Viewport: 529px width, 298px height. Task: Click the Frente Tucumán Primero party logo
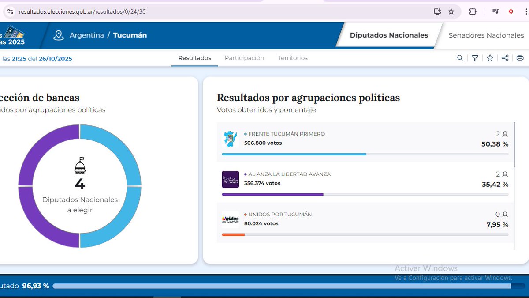tap(231, 139)
